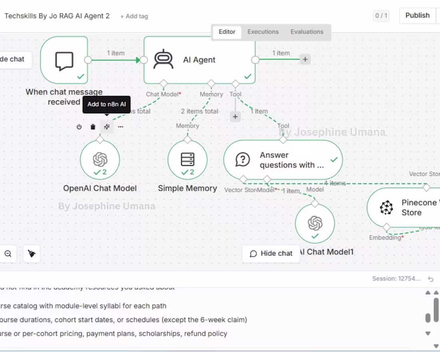Click the Add to n8n AI sparkle icon
Viewport: 440px width, 352px height.
coord(107,127)
